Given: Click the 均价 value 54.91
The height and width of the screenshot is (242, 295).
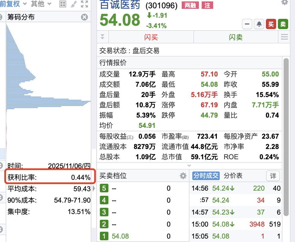Looking at the screenshot, I should (x=147, y=126).
